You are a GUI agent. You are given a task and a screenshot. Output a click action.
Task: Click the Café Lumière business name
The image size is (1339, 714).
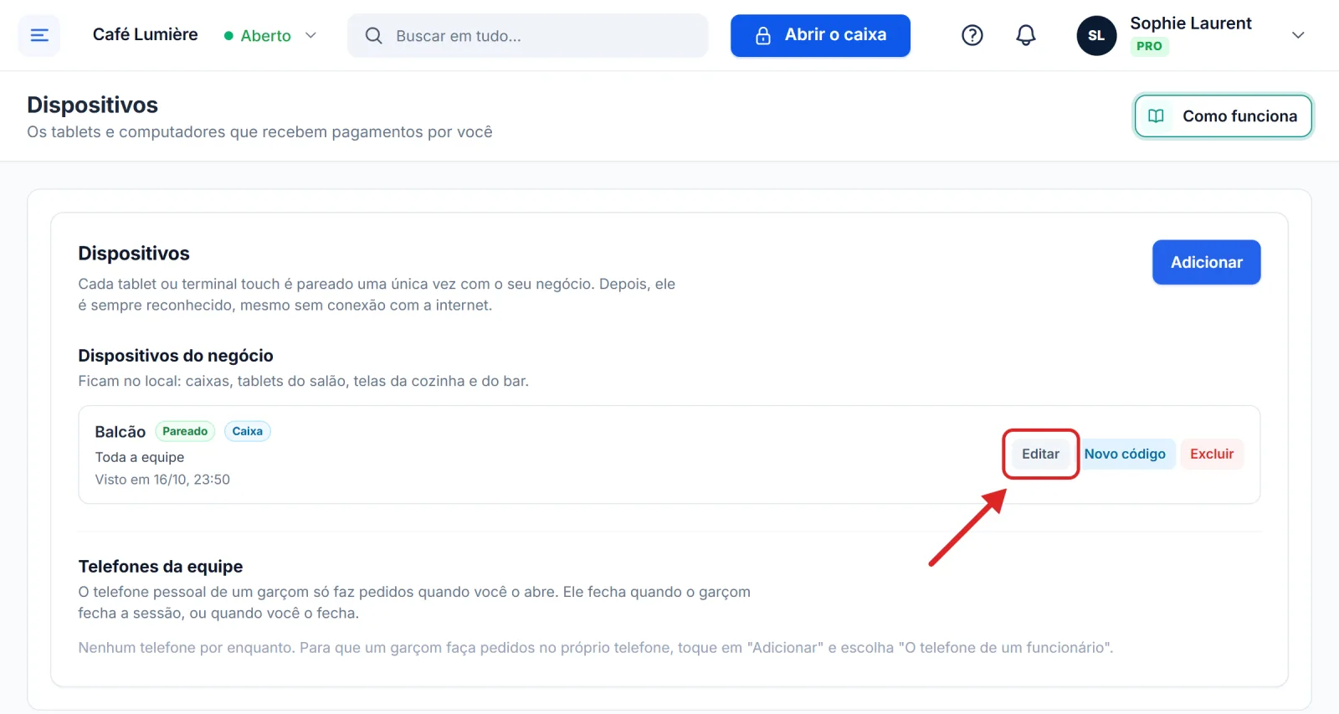click(x=146, y=34)
